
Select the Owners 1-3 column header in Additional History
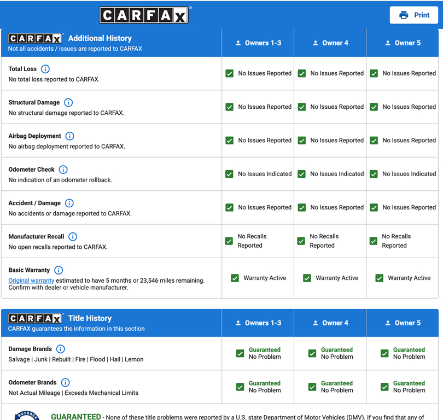point(258,43)
